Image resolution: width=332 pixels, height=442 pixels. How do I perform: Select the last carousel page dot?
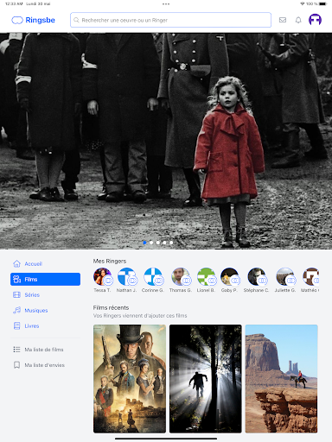coord(171,243)
